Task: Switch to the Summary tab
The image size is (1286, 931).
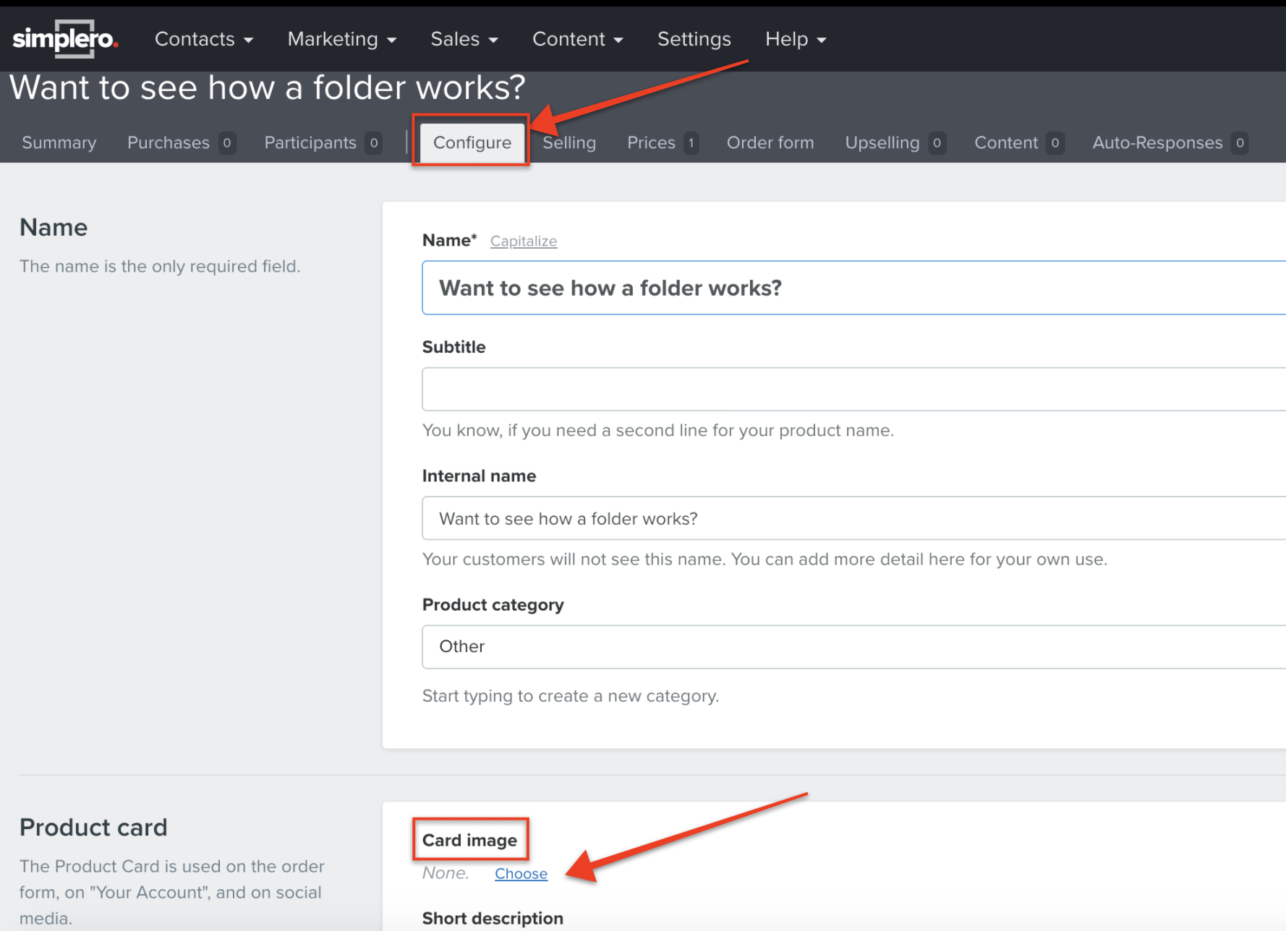Action: [59, 142]
